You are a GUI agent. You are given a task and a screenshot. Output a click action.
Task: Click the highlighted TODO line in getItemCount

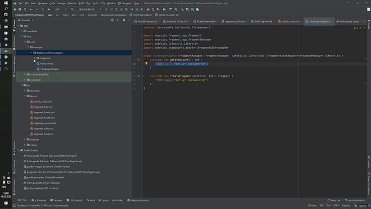click(x=181, y=64)
